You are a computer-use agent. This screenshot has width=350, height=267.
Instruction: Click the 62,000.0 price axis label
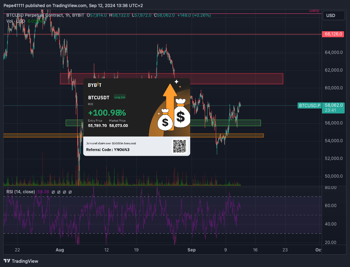334,70
